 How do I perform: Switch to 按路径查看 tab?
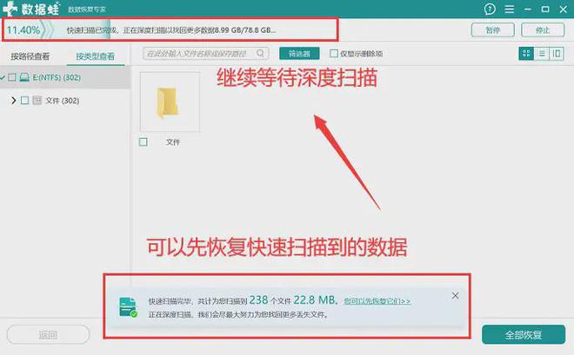click(x=30, y=56)
